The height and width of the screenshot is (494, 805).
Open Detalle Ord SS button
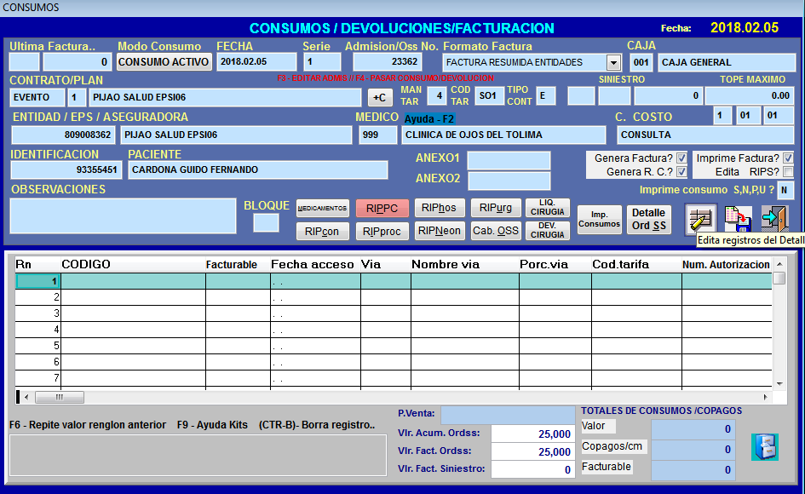coord(649,219)
